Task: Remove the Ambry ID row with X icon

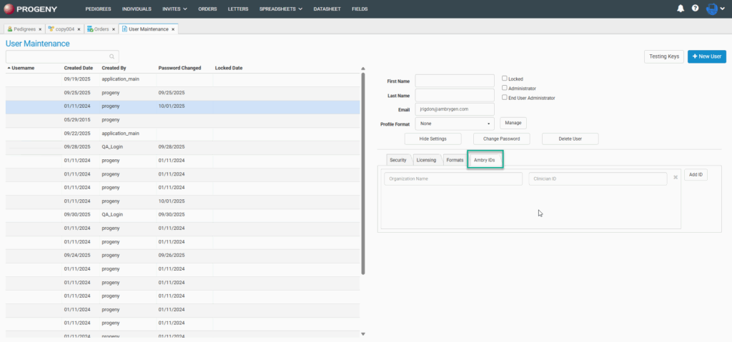Action: click(x=676, y=177)
